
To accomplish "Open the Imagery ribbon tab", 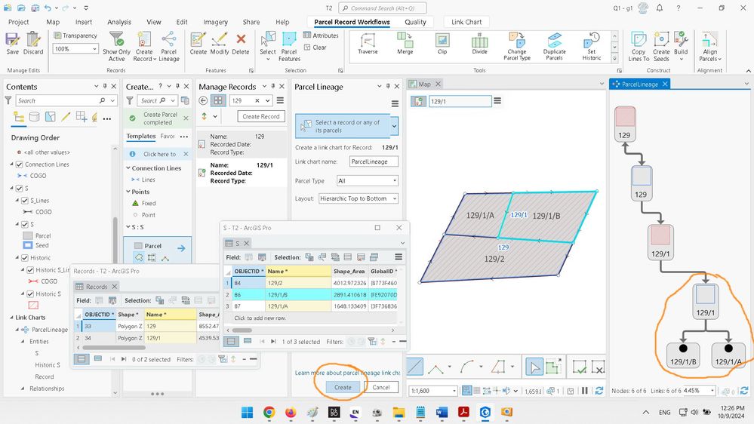I will 215,22.
